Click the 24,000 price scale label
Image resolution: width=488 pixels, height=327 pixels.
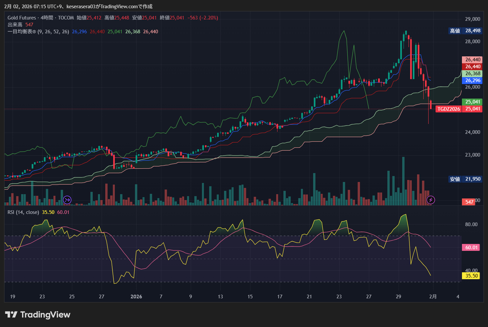tap(472, 132)
